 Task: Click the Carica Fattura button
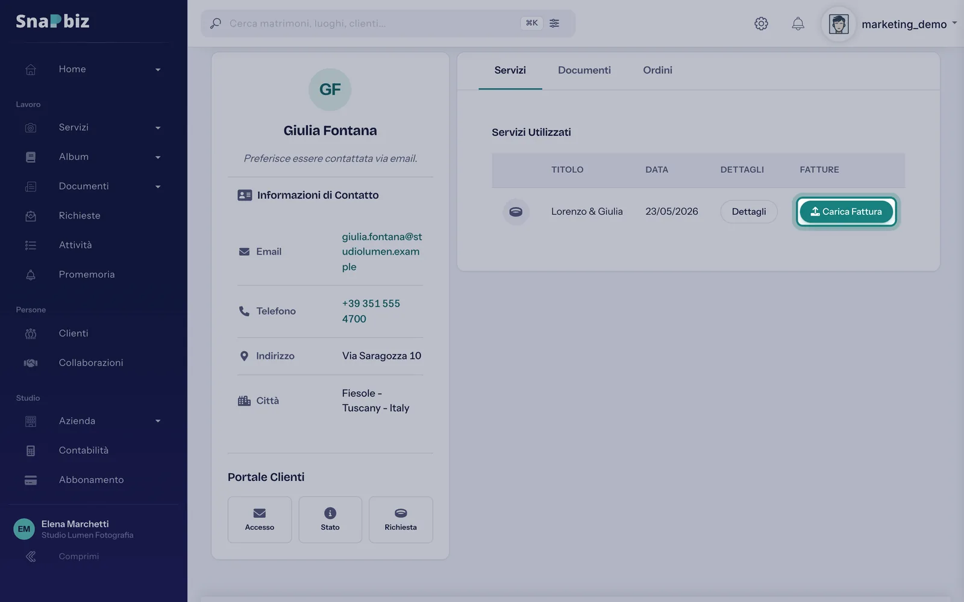[x=846, y=211]
